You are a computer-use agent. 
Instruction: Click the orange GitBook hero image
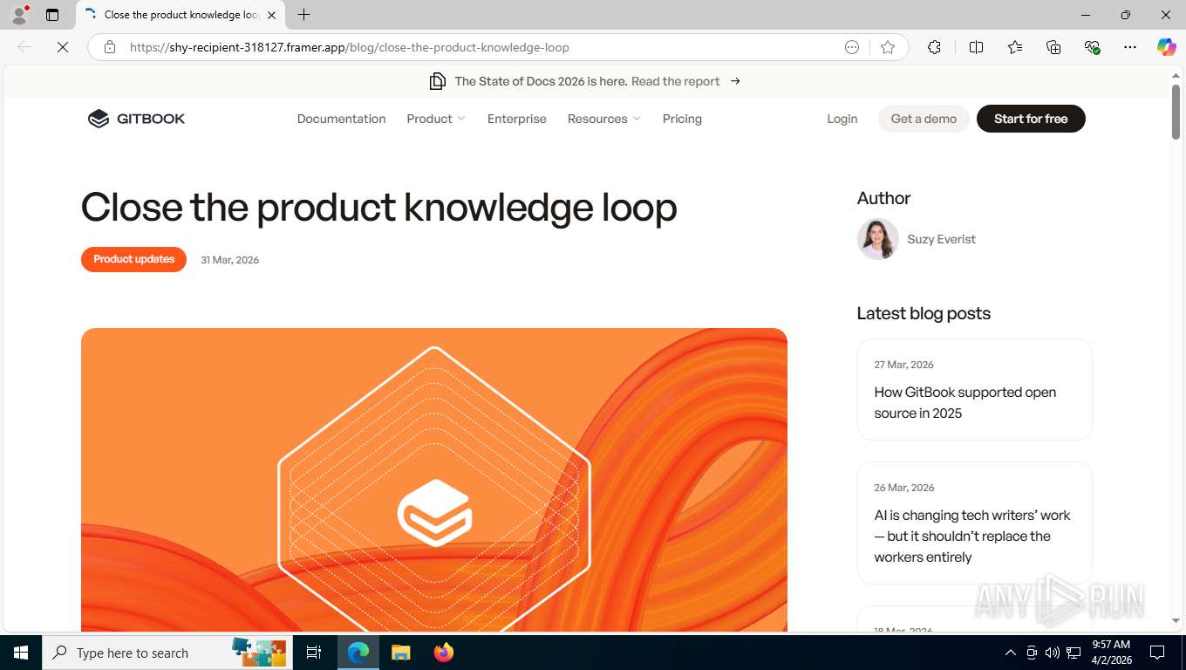point(434,480)
